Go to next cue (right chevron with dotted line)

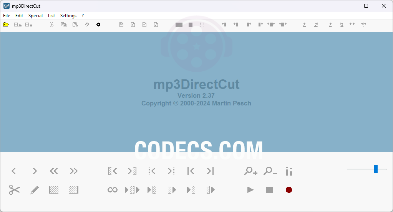coord(171,171)
